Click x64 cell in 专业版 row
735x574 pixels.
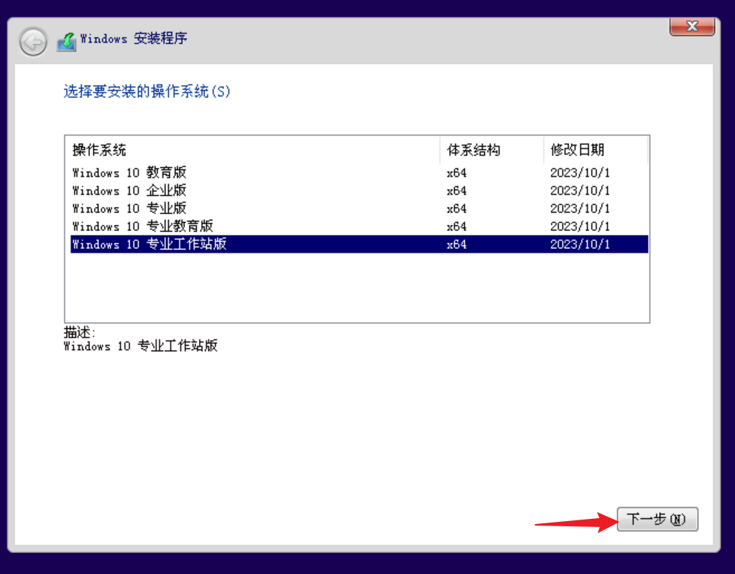pyautogui.click(x=456, y=209)
